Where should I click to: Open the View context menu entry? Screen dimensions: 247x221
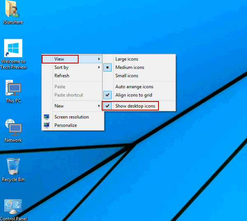72,59
